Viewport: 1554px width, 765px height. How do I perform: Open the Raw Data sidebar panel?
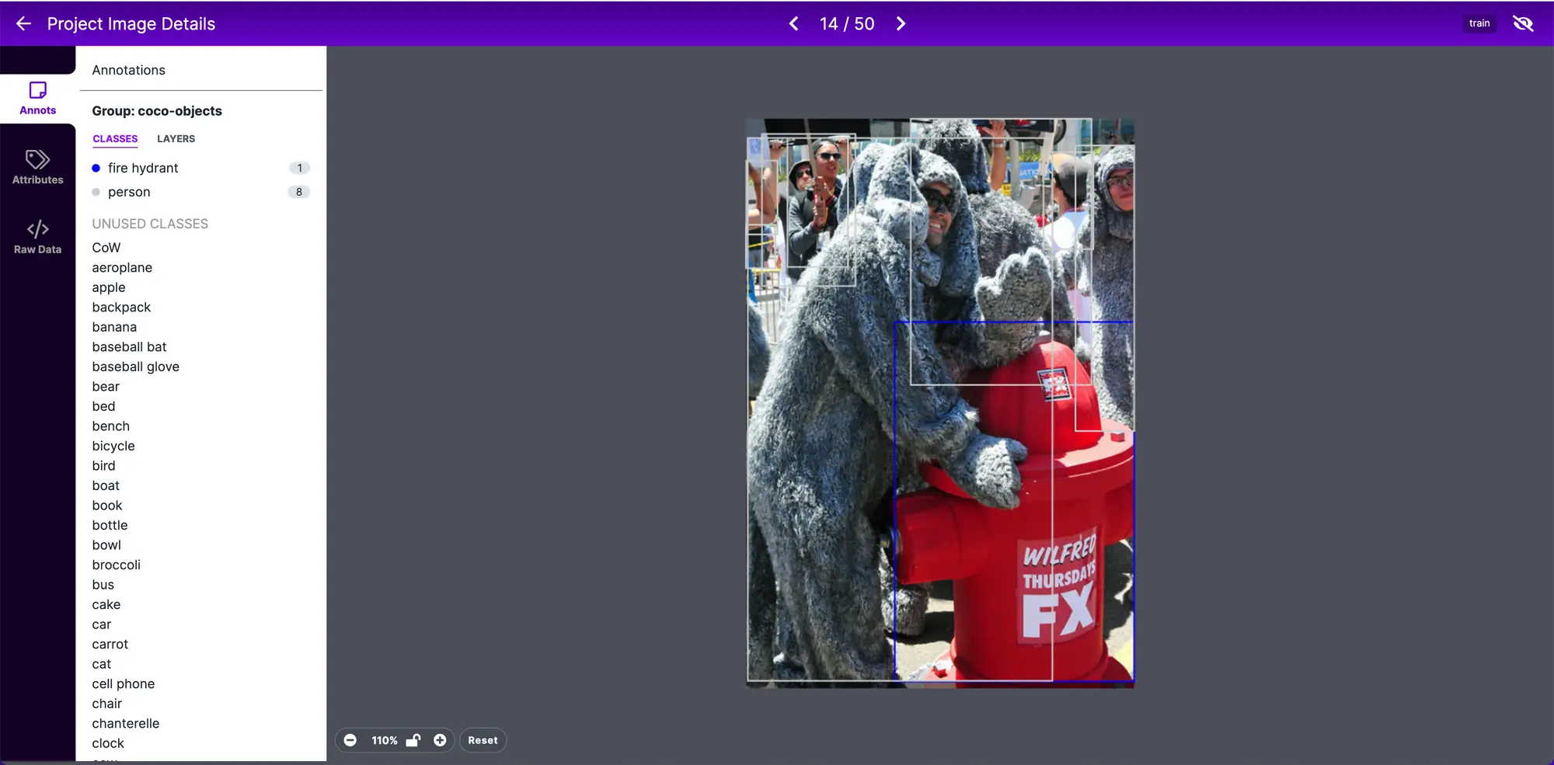pyautogui.click(x=37, y=238)
